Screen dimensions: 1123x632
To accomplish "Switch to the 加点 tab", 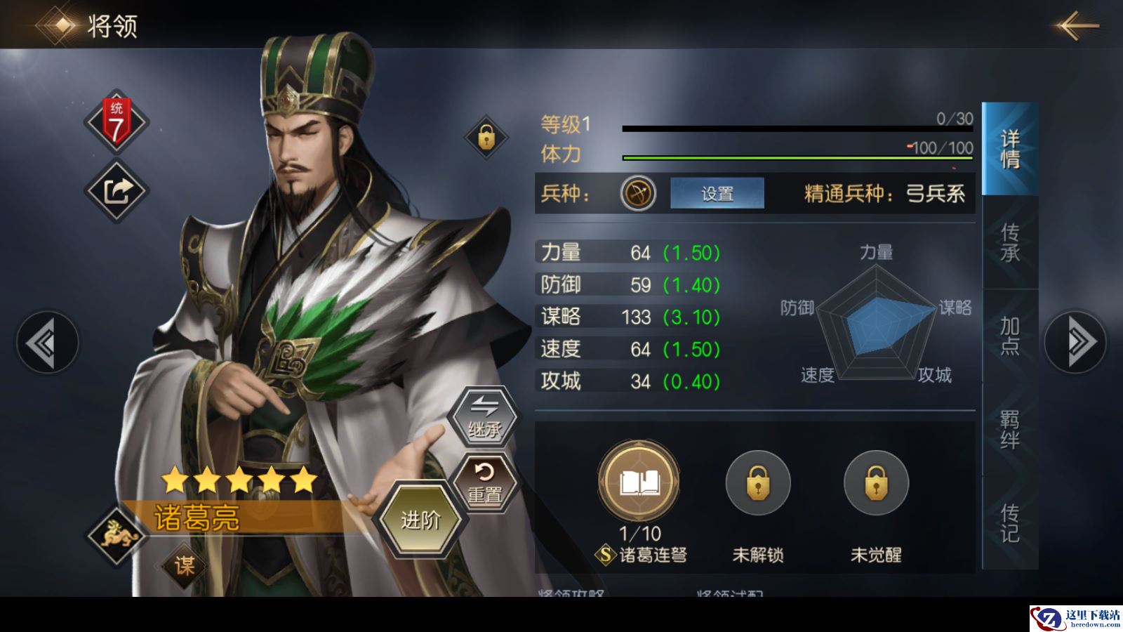I will [1010, 336].
